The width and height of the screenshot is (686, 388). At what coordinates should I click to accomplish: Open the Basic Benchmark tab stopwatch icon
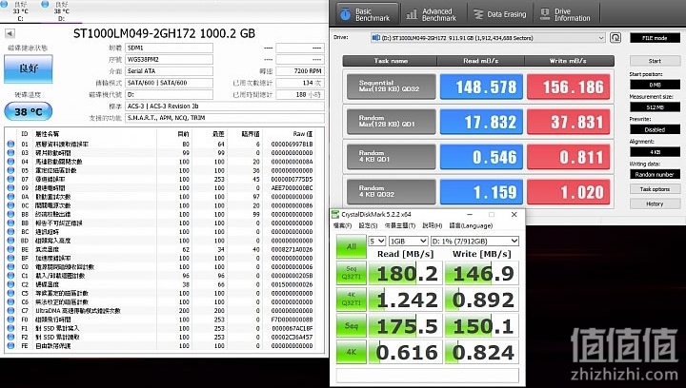click(345, 14)
